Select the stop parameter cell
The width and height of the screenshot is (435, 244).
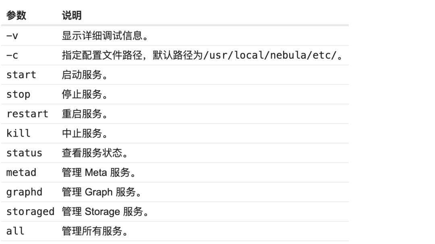click(19, 94)
